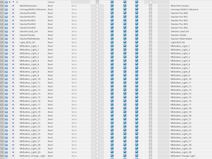Click the row icon for MSButton_Light_10
Image resolution: width=212 pixels, height=159 pixels.
tap(6, 79)
